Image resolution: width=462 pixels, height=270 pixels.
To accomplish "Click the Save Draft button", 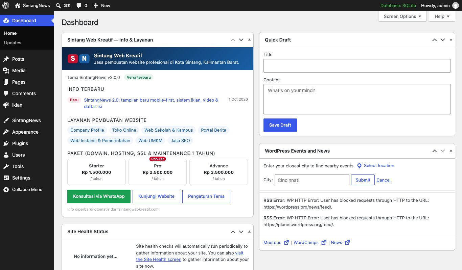I will (280, 125).
